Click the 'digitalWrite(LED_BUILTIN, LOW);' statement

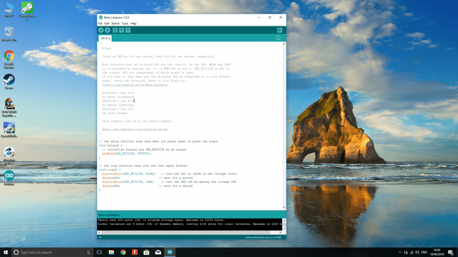pyautogui.click(x=127, y=182)
